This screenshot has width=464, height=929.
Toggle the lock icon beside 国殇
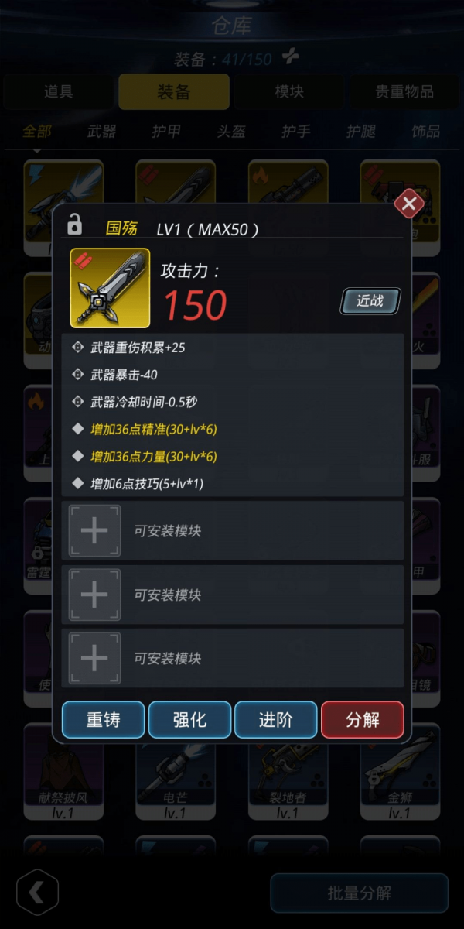tap(74, 225)
